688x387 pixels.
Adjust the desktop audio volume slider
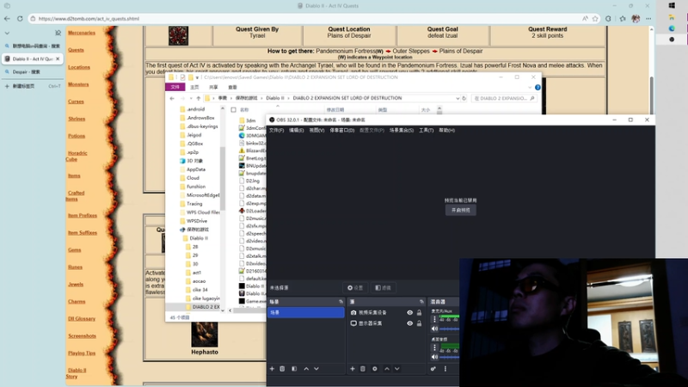pos(449,357)
